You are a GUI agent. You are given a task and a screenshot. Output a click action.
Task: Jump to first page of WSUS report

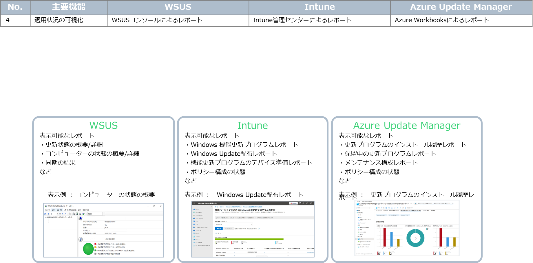point(45,214)
